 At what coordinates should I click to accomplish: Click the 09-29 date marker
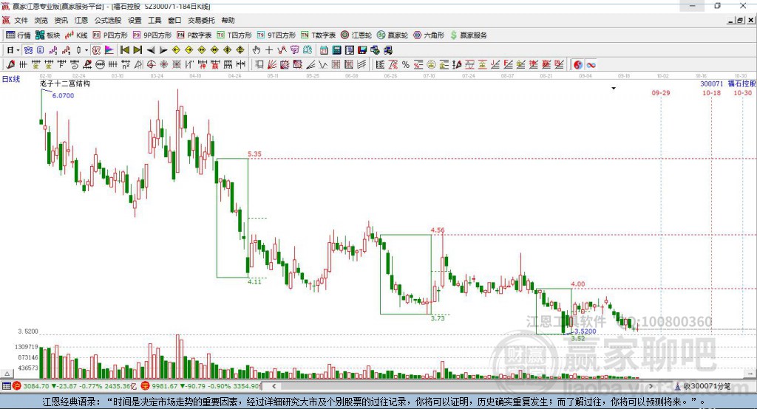pyautogui.click(x=661, y=92)
